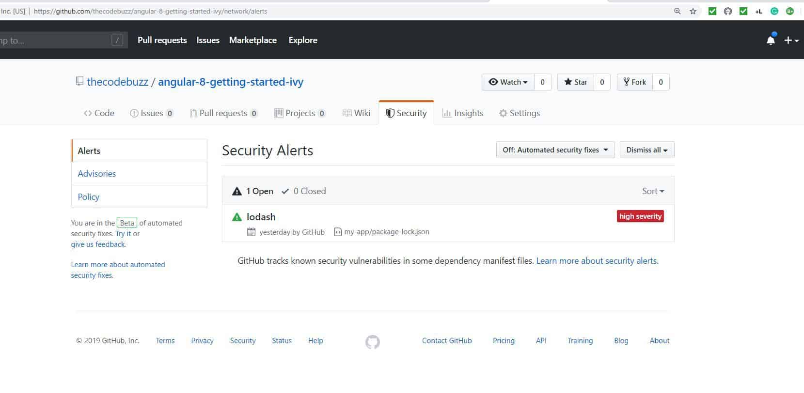This screenshot has width=804, height=393.
Task: Filter by 1 Open alerts
Action: (x=252, y=191)
